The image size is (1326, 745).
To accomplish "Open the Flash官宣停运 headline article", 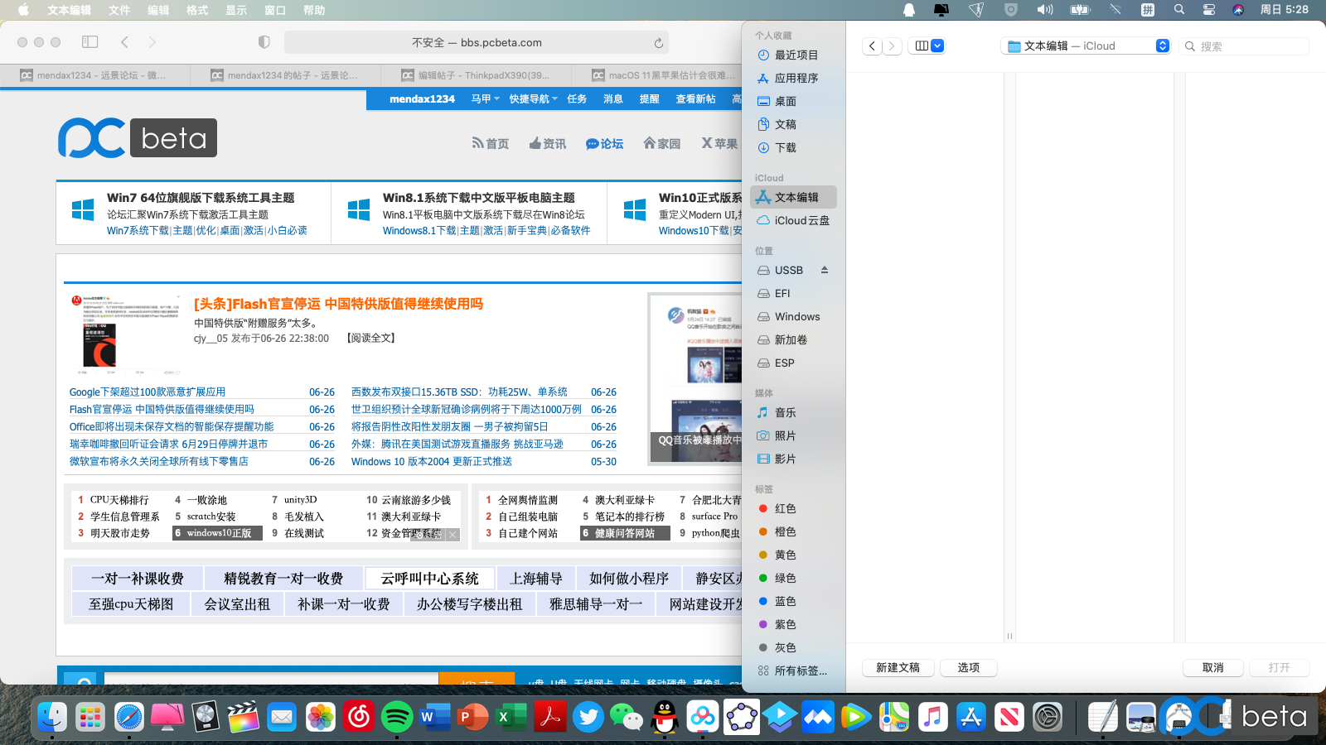I will click(x=338, y=304).
